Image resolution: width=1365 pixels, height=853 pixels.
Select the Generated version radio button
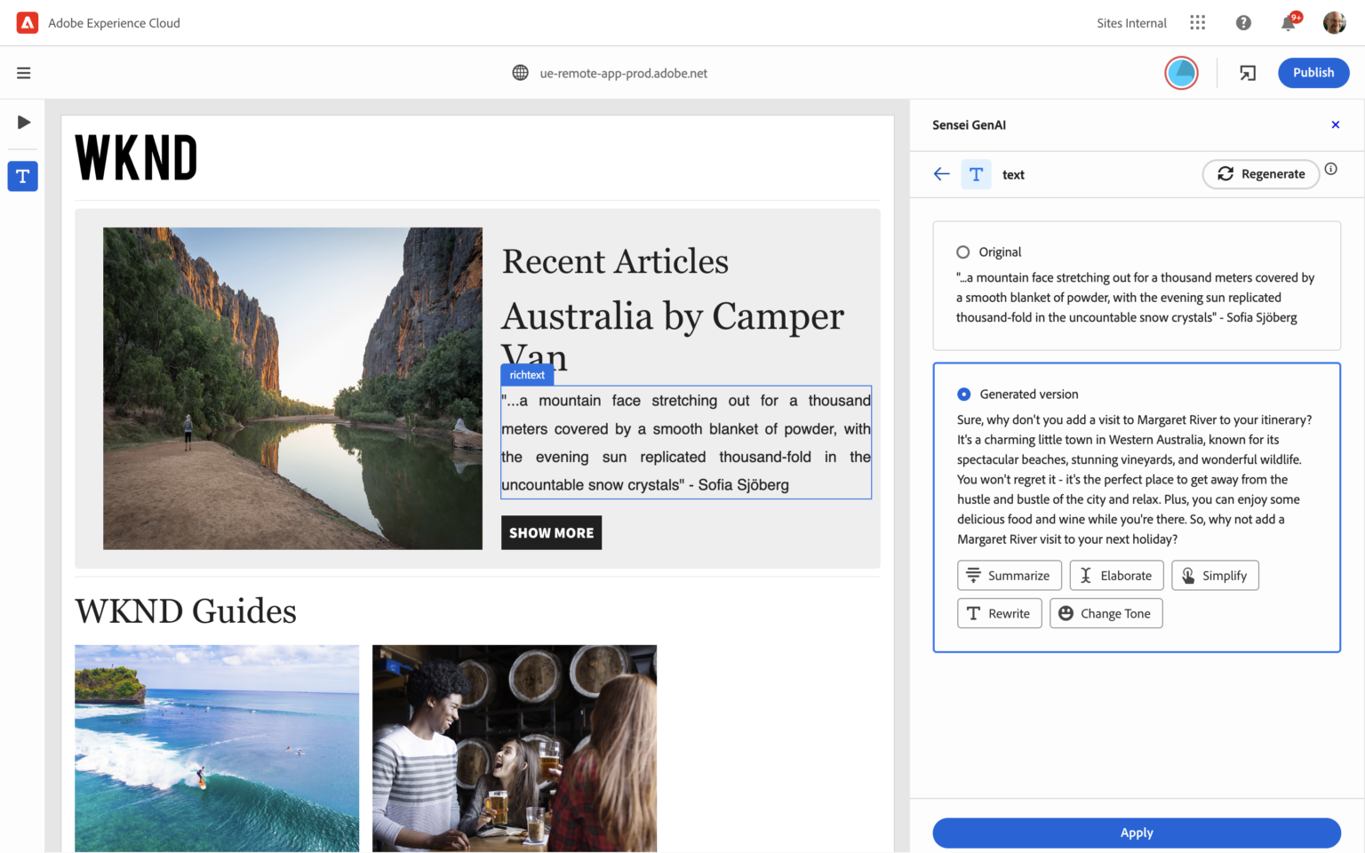click(x=963, y=395)
